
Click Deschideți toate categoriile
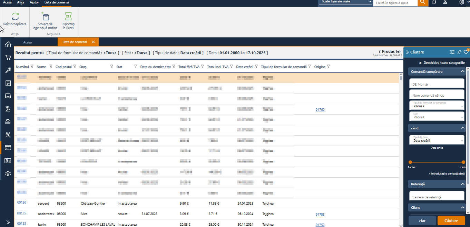pyautogui.click(x=442, y=63)
